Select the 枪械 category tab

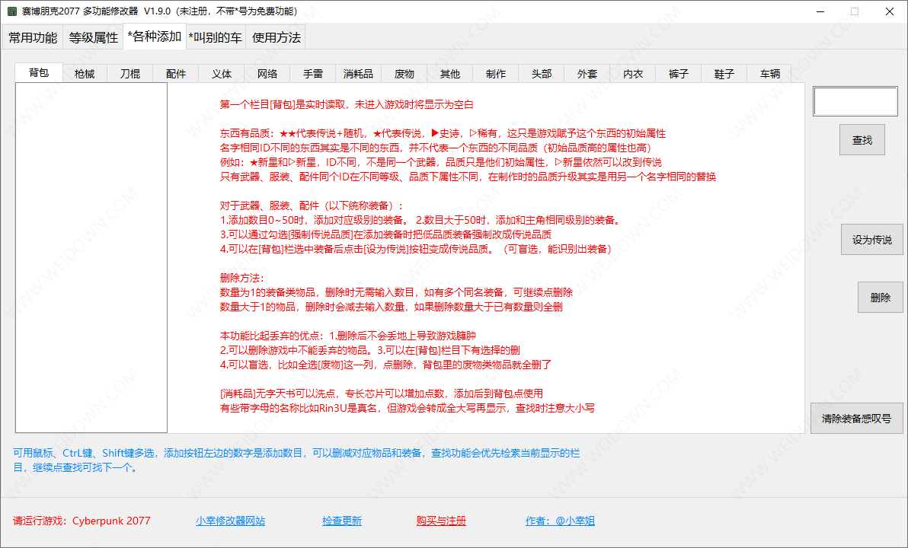coord(85,74)
